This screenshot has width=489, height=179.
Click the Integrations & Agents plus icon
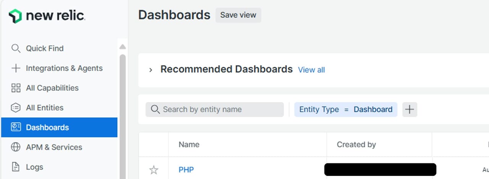click(x=16, y=68)
